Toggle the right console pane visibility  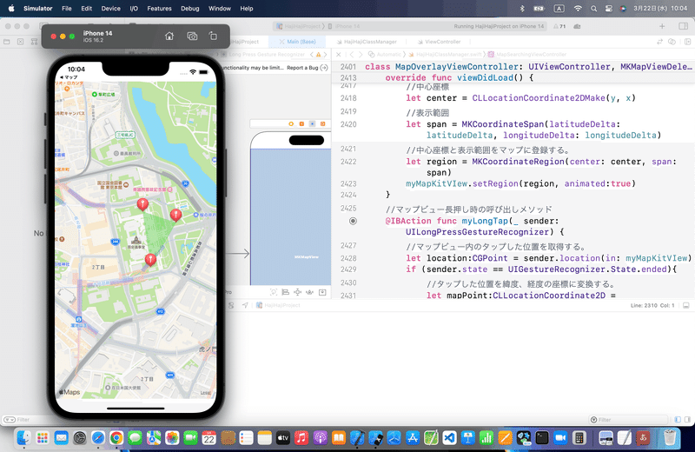687,420
